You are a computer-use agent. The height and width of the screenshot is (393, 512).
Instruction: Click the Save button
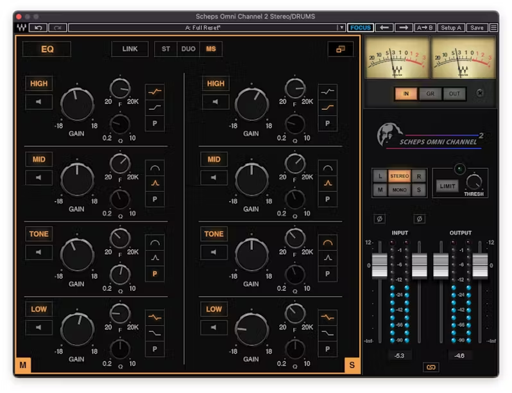(x=477, y=28)
